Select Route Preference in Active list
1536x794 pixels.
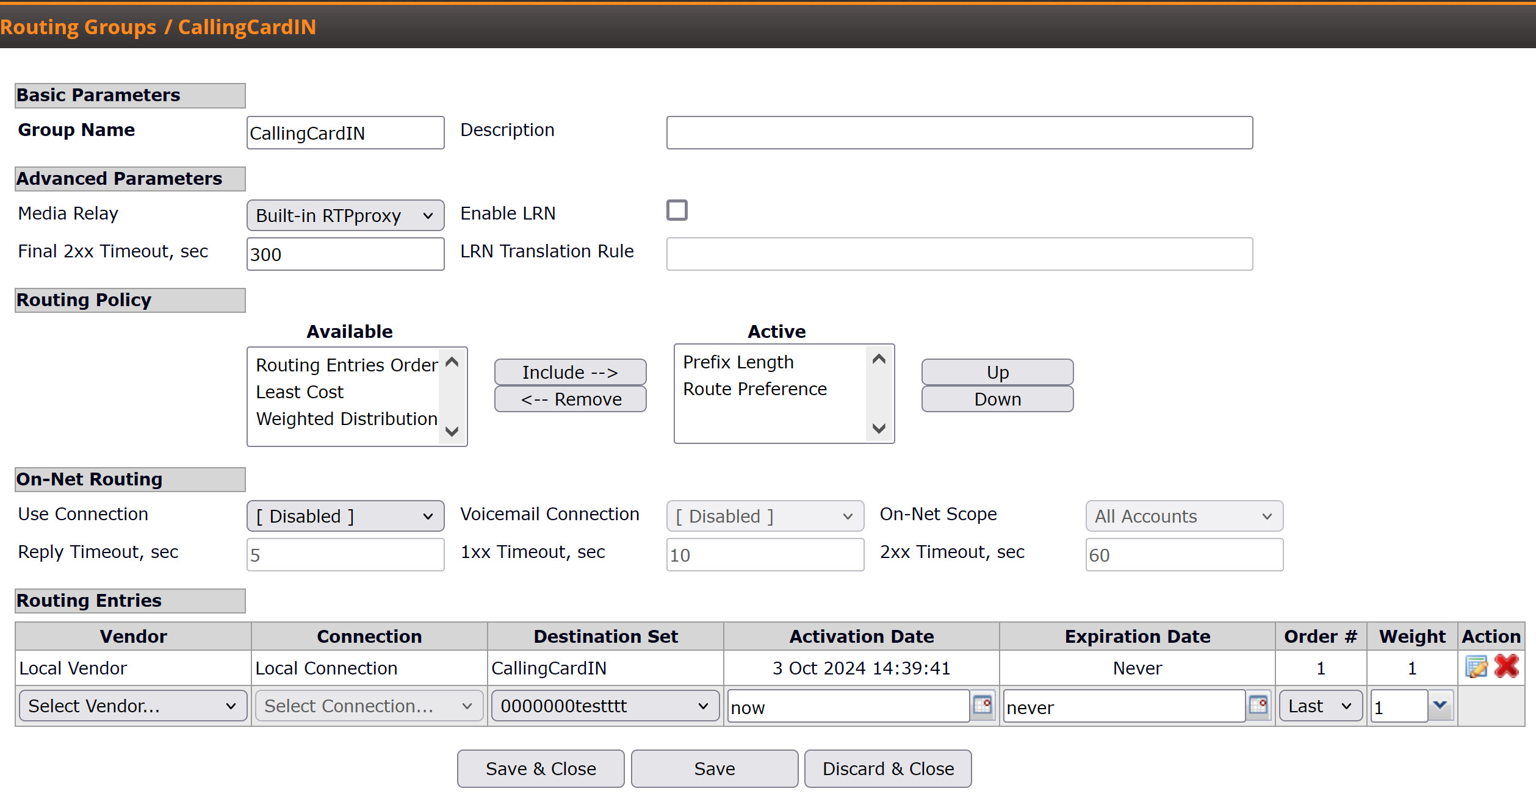(x=754, y=389)
